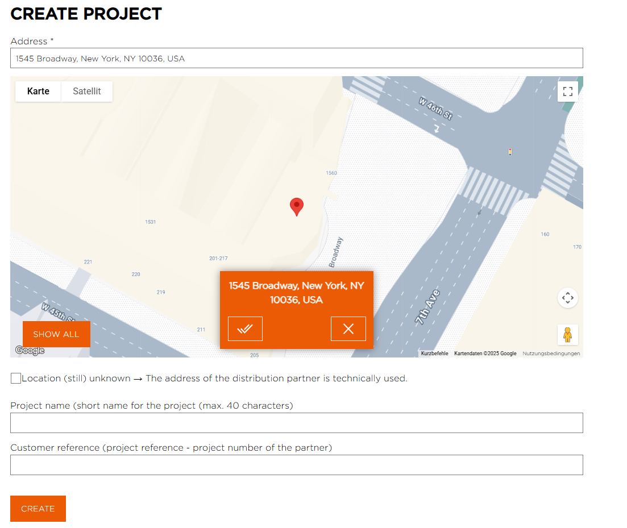Enable Location (still) unknown checkbox

(16, 379)
